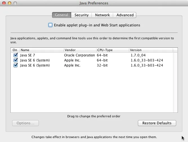This screenshot has width=188, height=142.
Task: Click the On column header
Action: (x=15, y=50)
